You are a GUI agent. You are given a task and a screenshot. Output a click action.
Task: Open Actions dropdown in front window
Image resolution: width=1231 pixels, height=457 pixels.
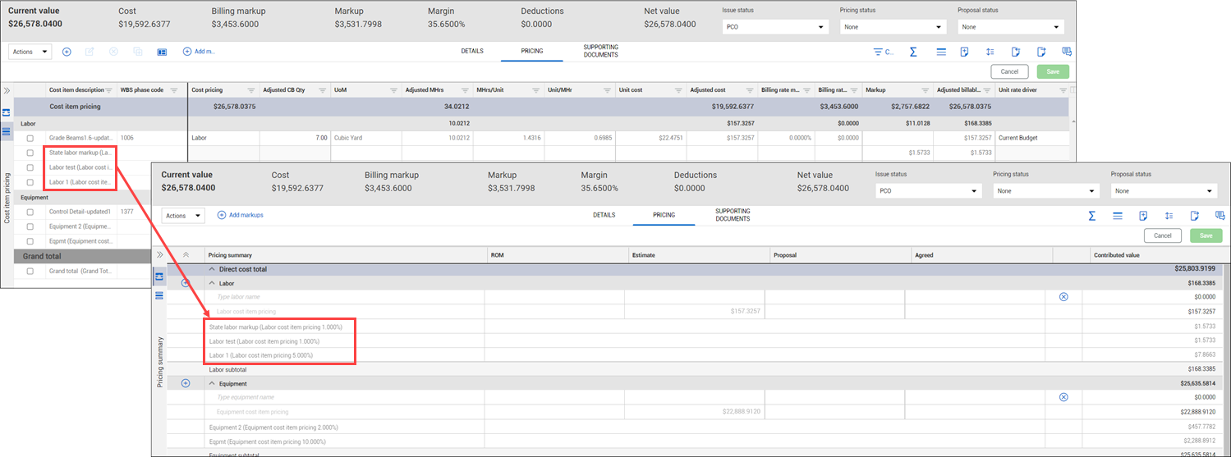pos(182,216)
